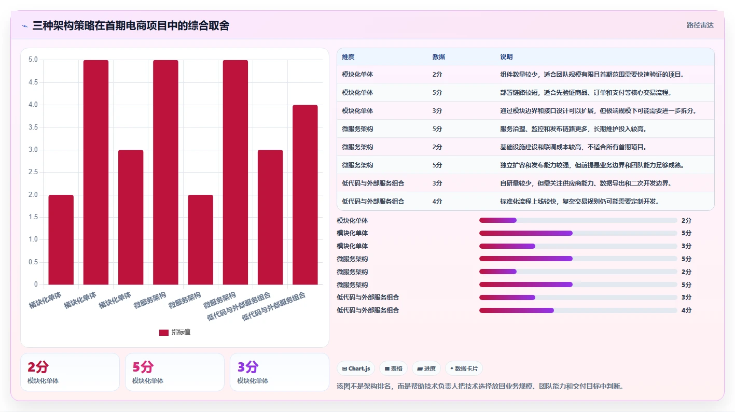Click the 模块化单体 chart bar at value 3.0
735x412 pixels.
[x=131, y=217]
